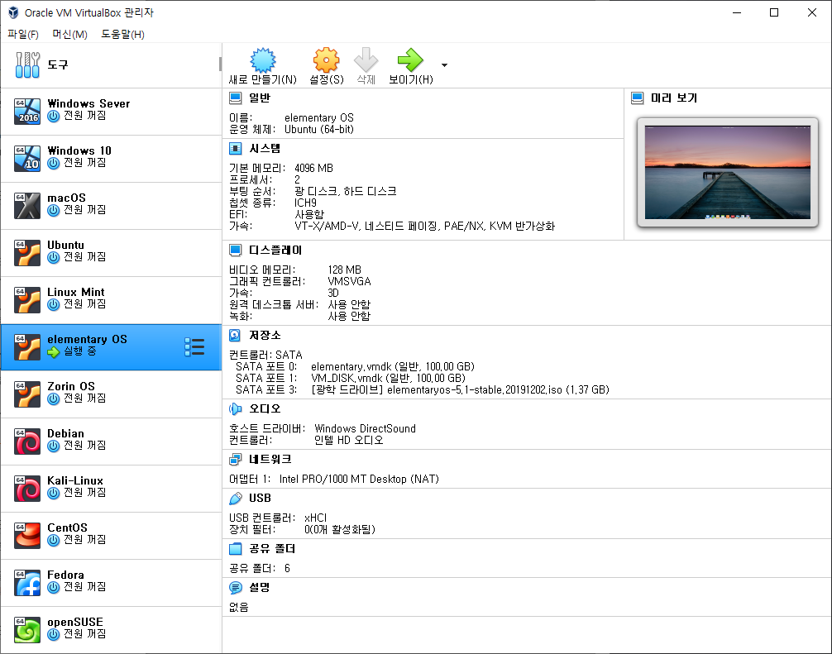
Task: Click the optical drive elementaryos-5.1-stable iso entry
Action: pos(460,390)
